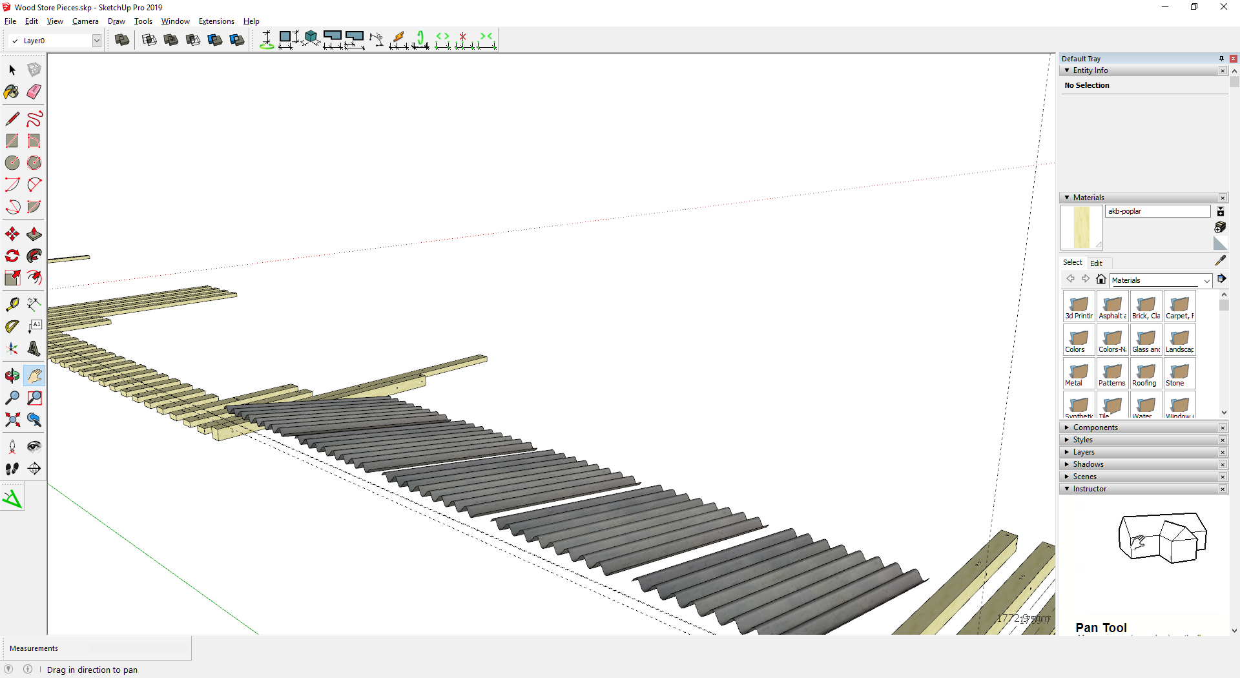Screen dimensions: 1240x678
Task: Select the Line pencil tool
Action: pos(12,119)
